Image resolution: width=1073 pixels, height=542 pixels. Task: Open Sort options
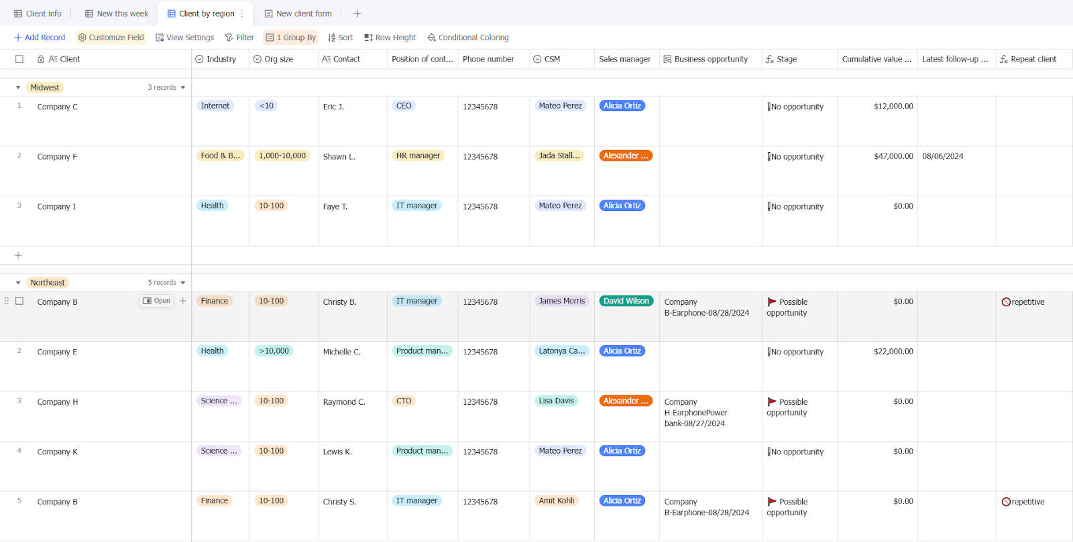(x=340, y=38)
